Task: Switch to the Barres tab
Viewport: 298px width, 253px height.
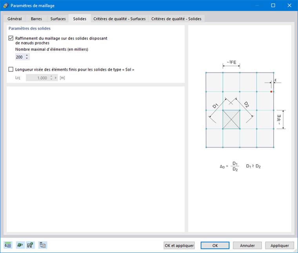Action: coord(36,19)
